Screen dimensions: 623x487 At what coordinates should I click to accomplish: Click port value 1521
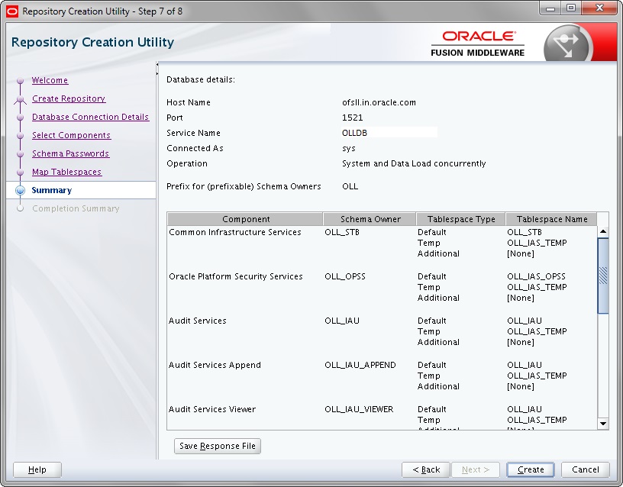352,118
